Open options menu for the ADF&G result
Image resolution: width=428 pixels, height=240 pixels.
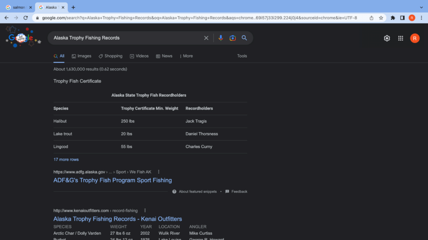[x=159, y=172]
